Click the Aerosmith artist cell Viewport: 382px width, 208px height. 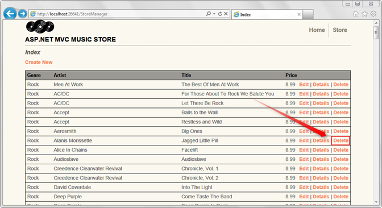click(x=65, y=131)
